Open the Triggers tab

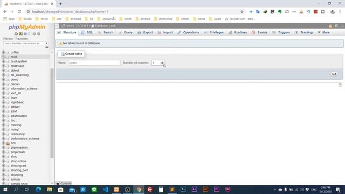281,32
